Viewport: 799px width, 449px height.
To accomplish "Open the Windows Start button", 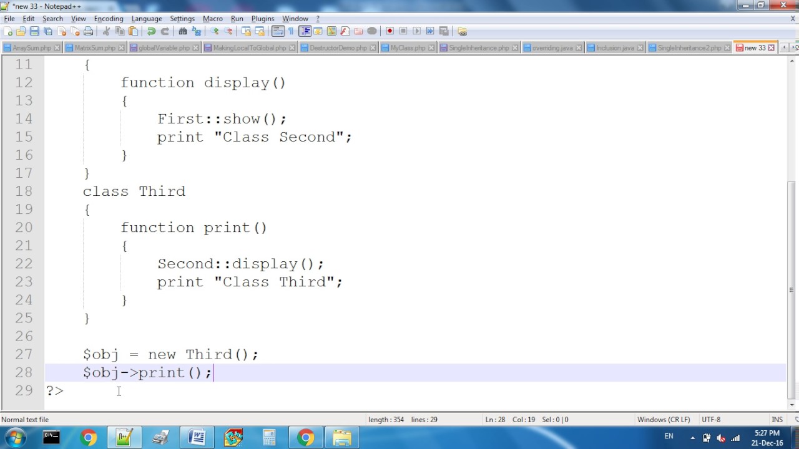I will (15, 438).
